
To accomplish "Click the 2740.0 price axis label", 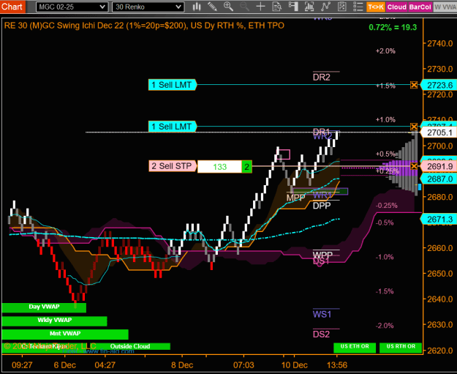I will [x=439, y=43].
